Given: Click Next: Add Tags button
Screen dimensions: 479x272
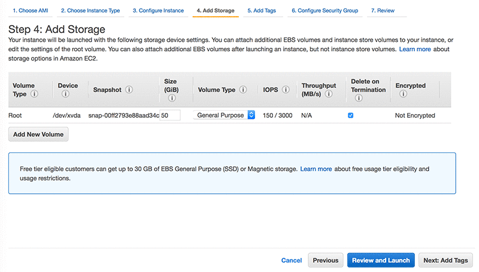Looking at the screenshot, I should 445,260.
